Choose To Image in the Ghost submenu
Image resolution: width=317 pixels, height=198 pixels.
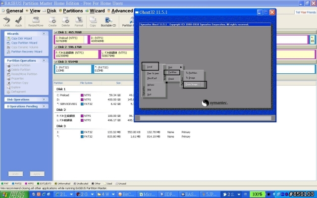click(190, 78)
